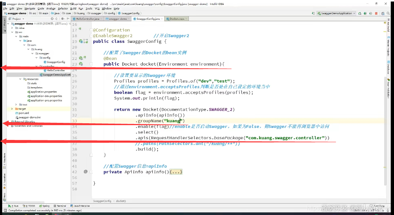Click the gutter icon on line 17
394x215 pixels.
pyautogui.click(x=80, y=29)
